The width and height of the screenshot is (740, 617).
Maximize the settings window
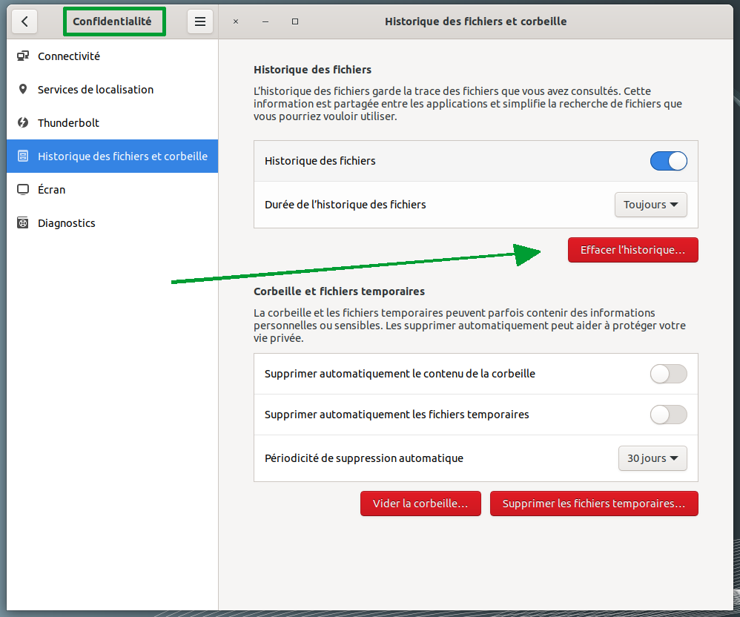click(295, 22)
